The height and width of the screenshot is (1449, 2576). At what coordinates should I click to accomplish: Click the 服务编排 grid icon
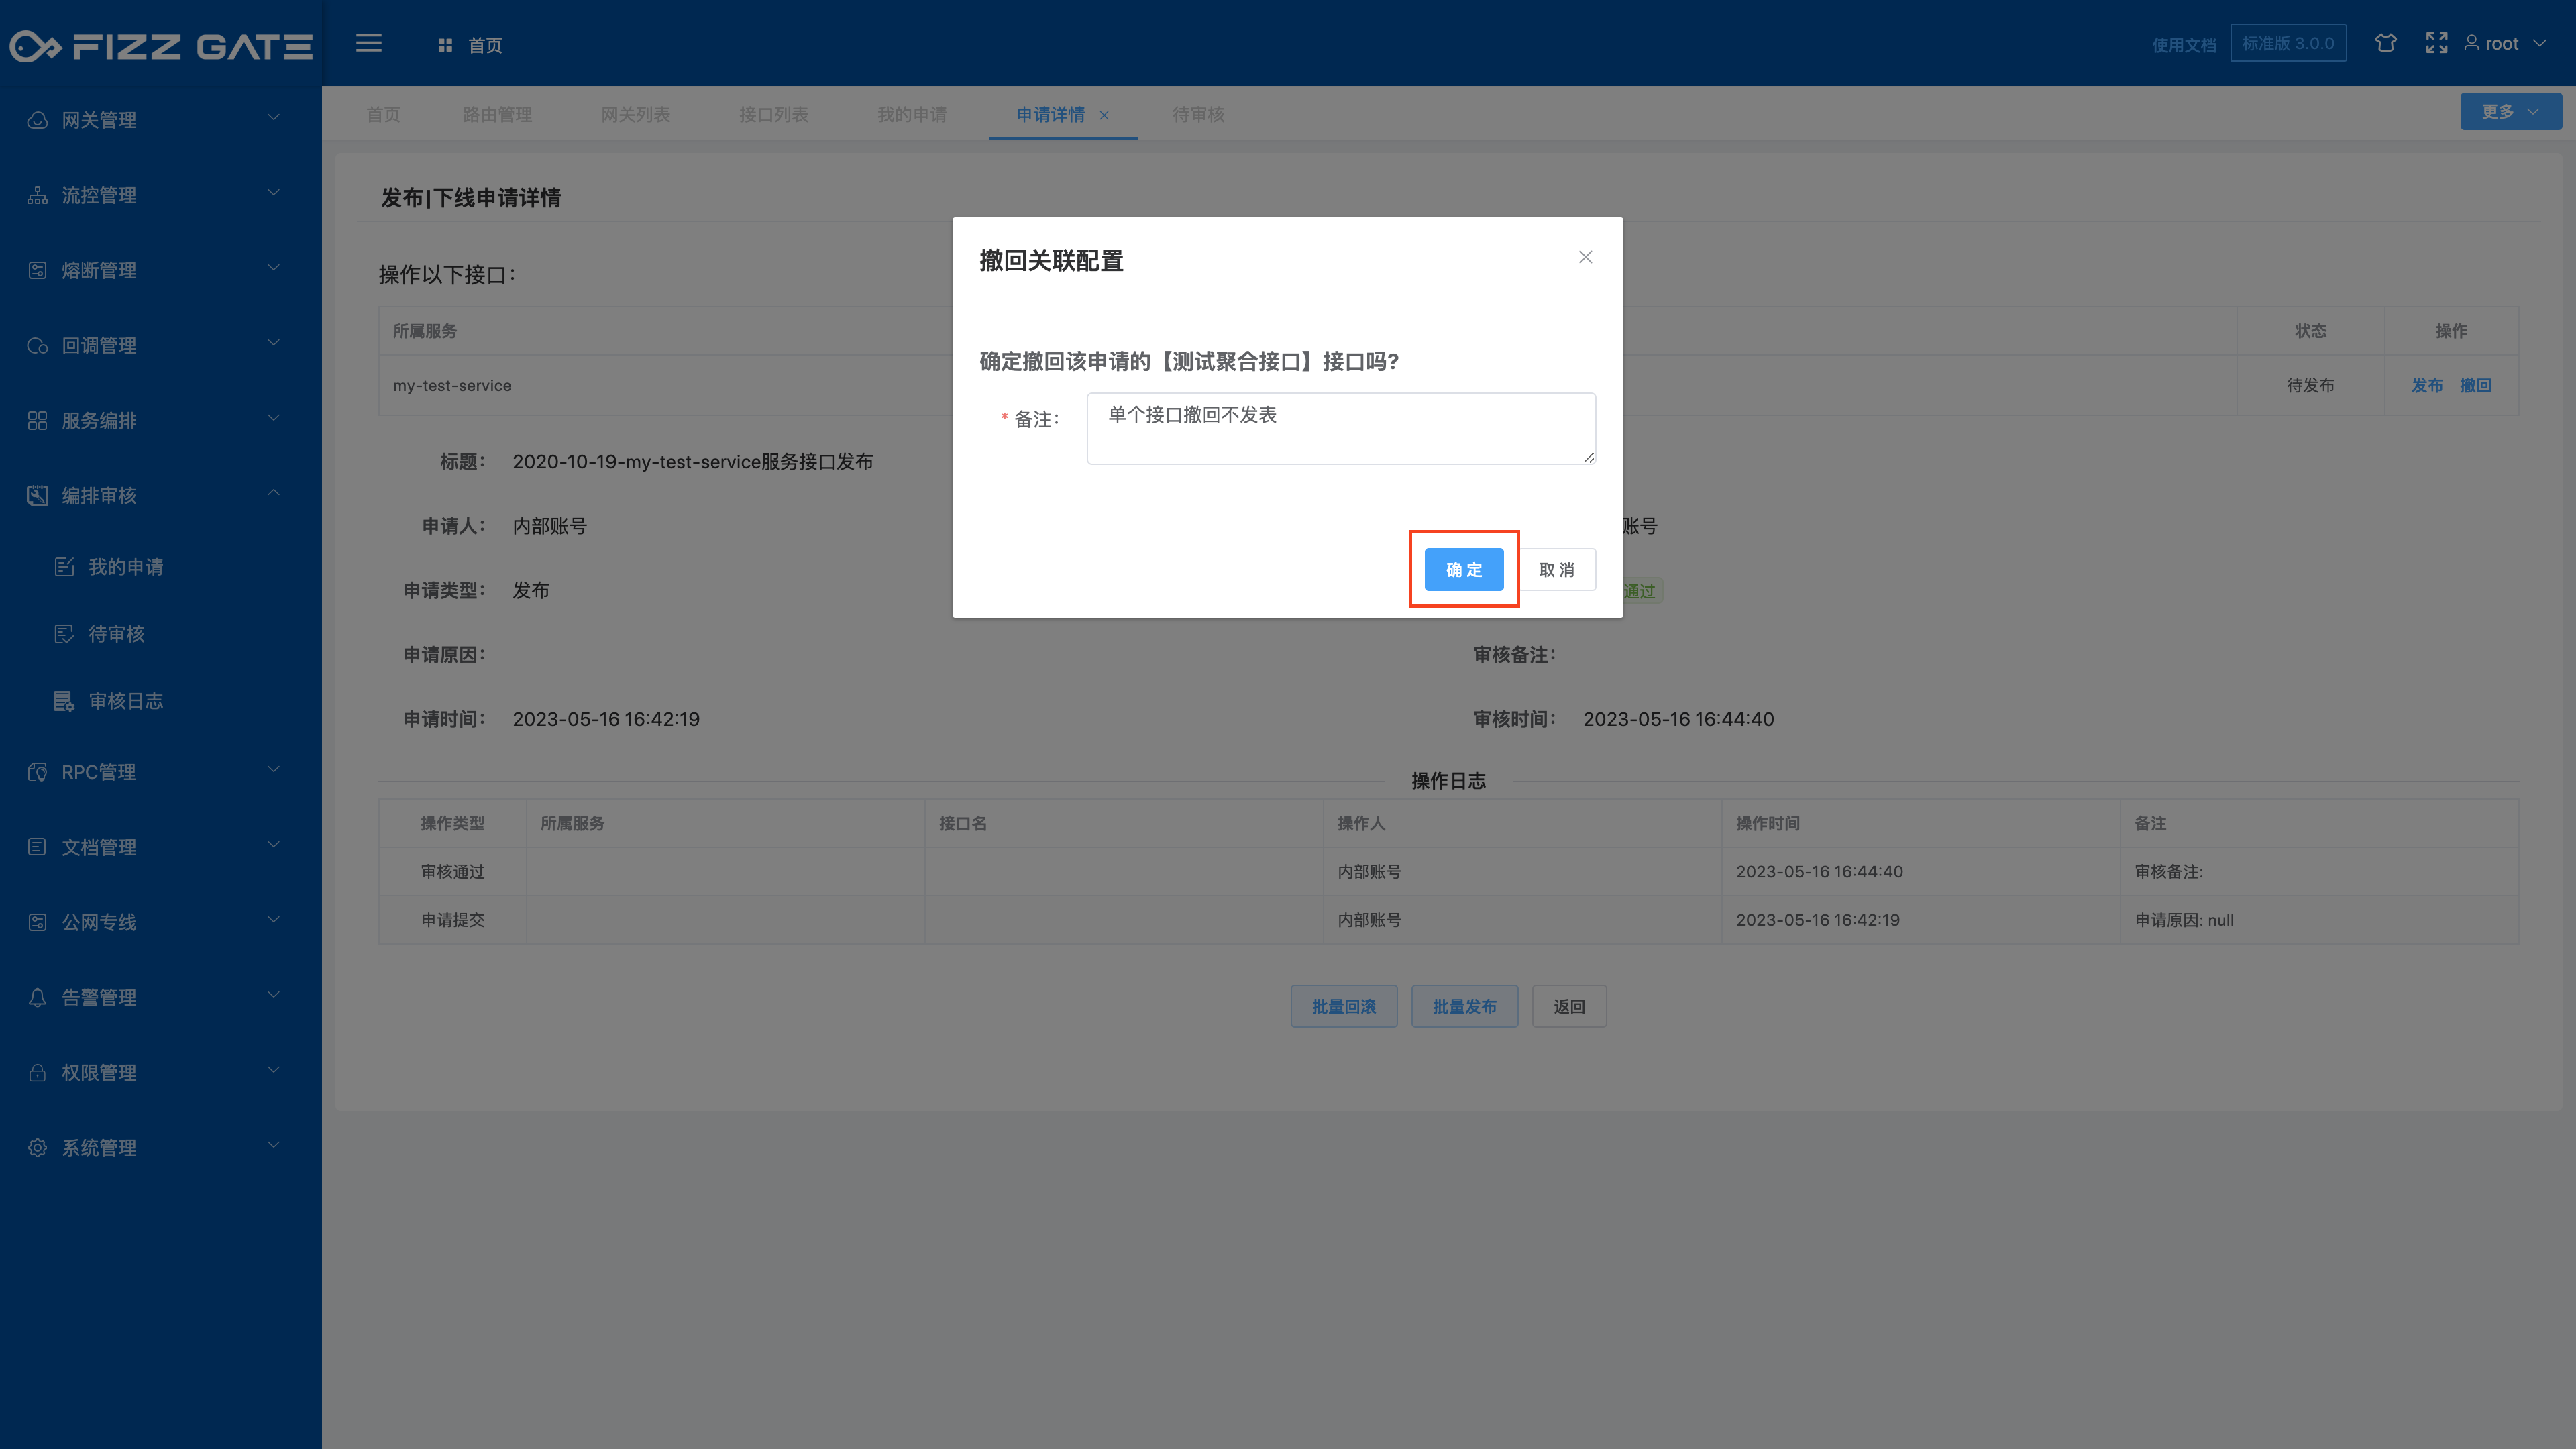point(37,420)
